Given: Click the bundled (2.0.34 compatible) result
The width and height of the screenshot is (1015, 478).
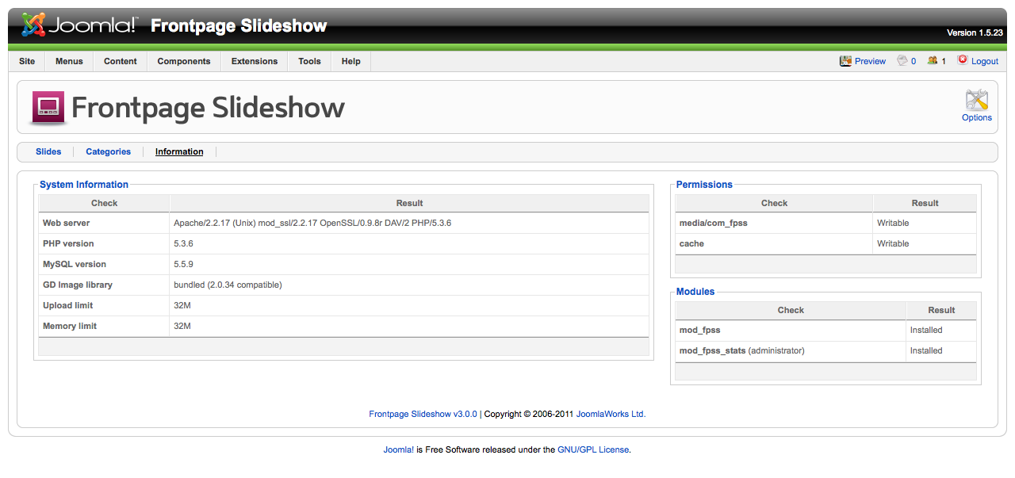Looking at the screenshot, I should (228, 285).
